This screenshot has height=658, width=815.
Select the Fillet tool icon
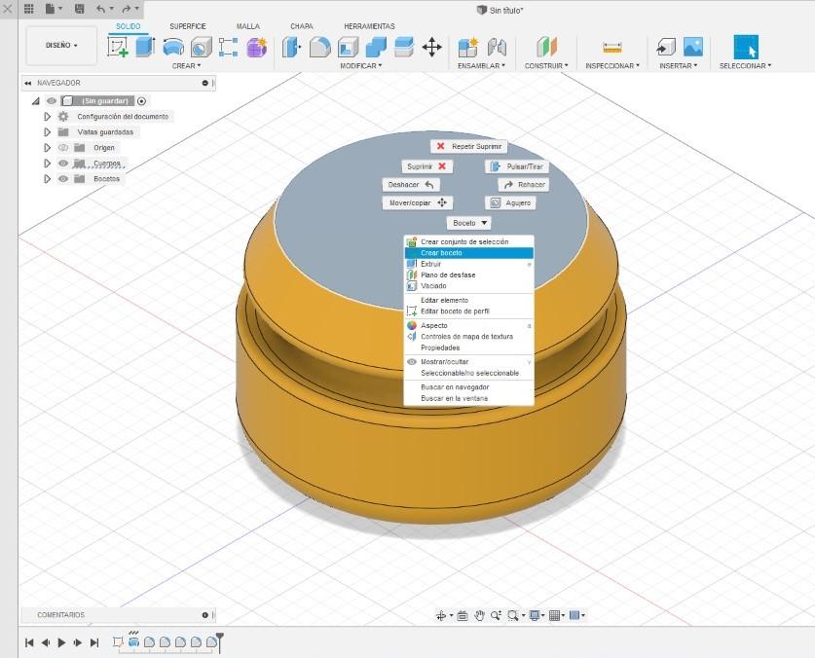click(319, 47)
